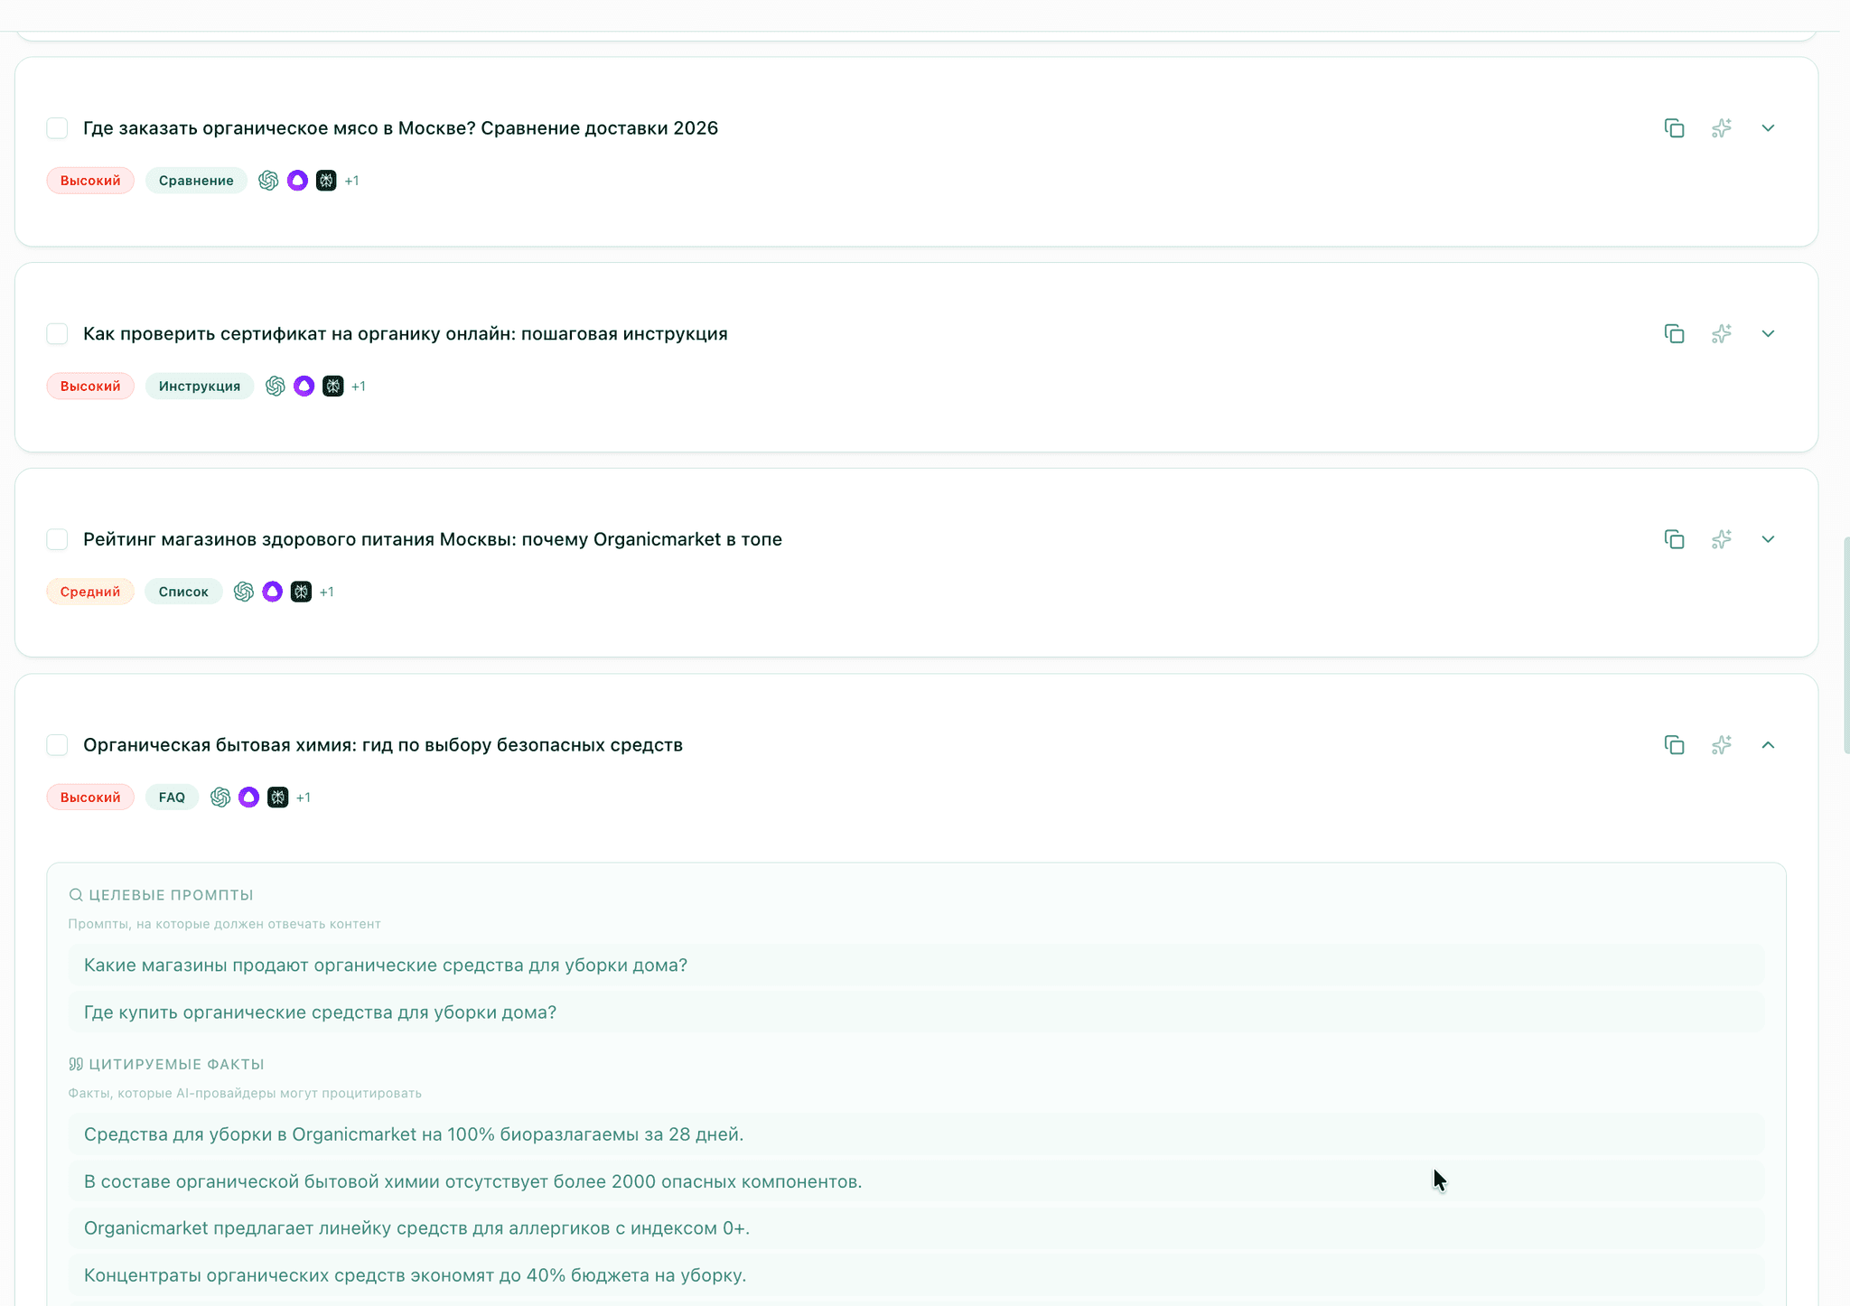Tick checkbox for household chemicals guide topic

pyautogui.click(x=57, y=745)
